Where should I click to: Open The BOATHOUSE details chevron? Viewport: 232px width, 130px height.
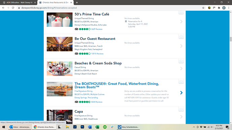pos(182,93)
